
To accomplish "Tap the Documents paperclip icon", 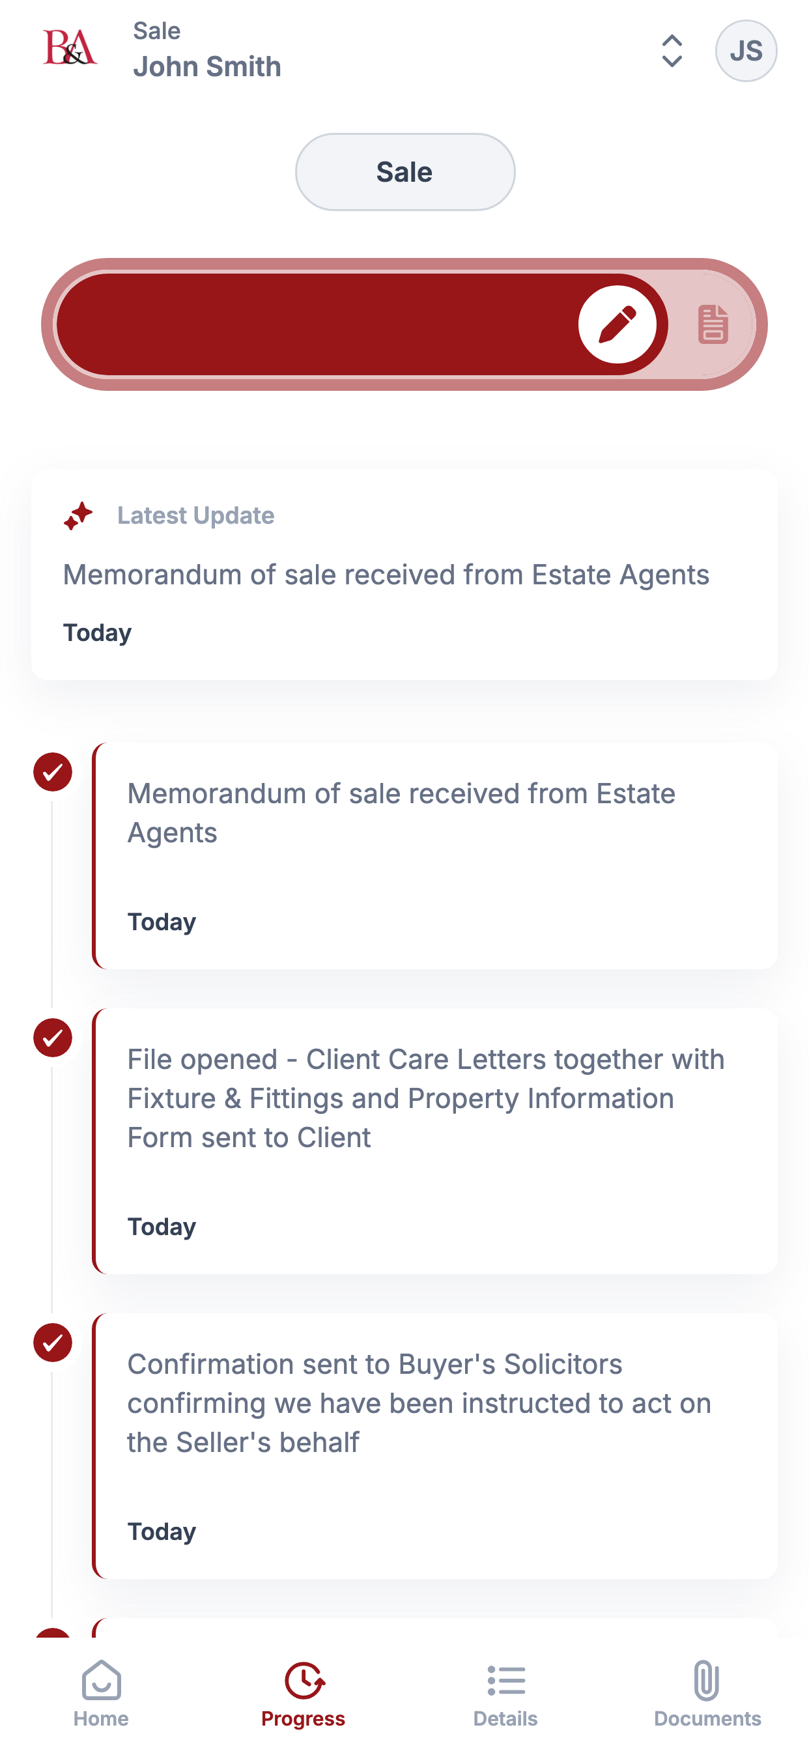I will (x=707, y=1680).
